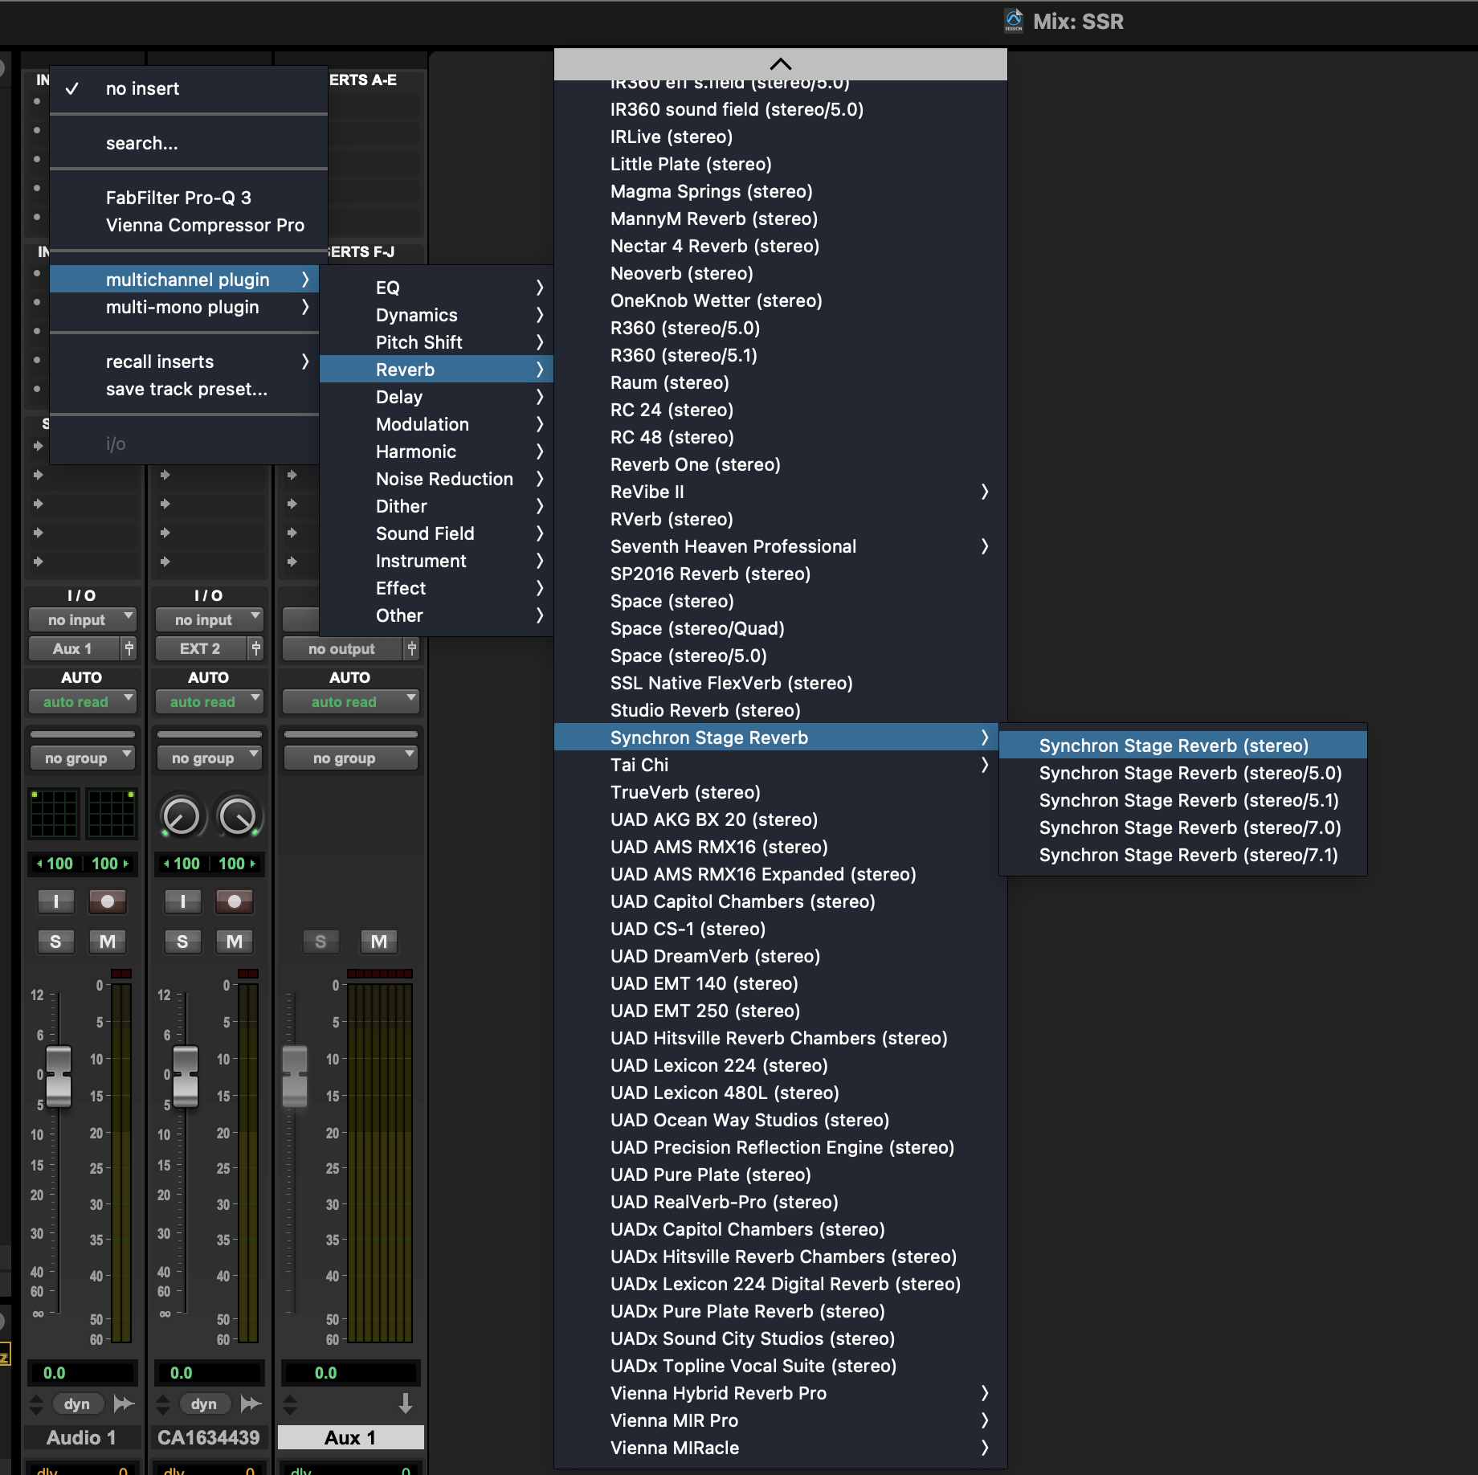Open the multi-mono plugin submenu

185,307
